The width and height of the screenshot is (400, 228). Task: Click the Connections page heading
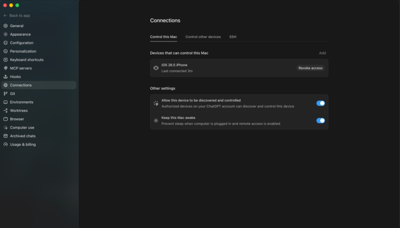coord(165,21)
